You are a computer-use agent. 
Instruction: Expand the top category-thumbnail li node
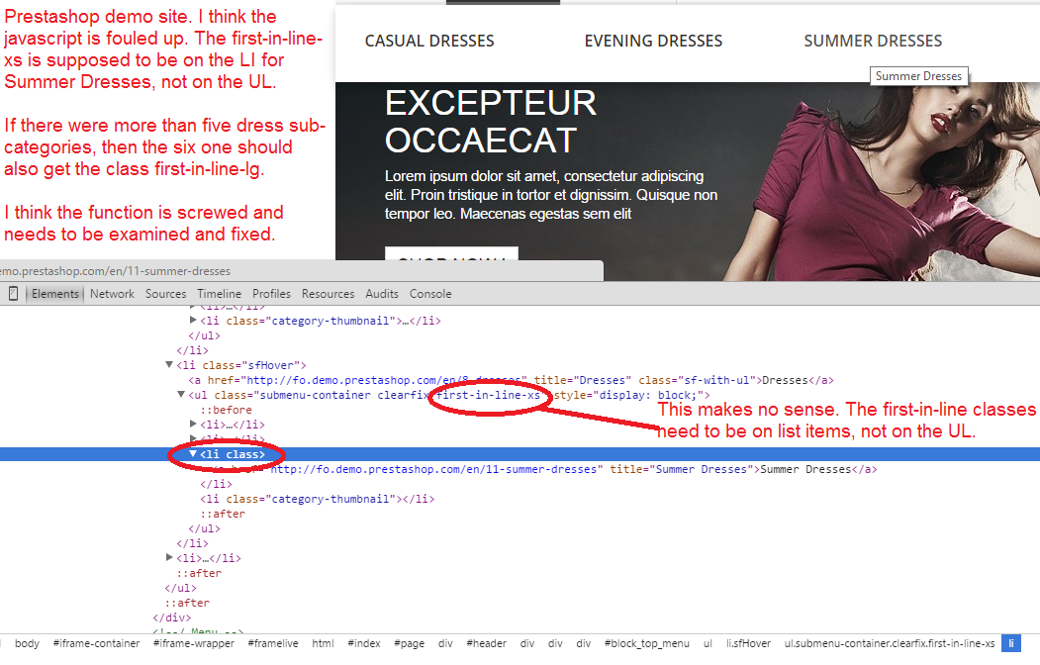click(x=193, y=321)
